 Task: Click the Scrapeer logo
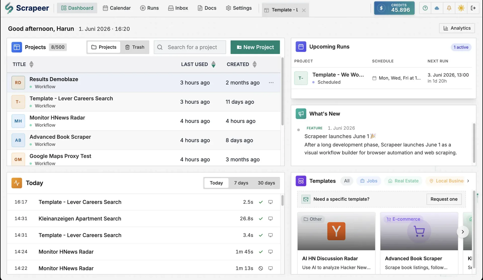coord(27,8)
